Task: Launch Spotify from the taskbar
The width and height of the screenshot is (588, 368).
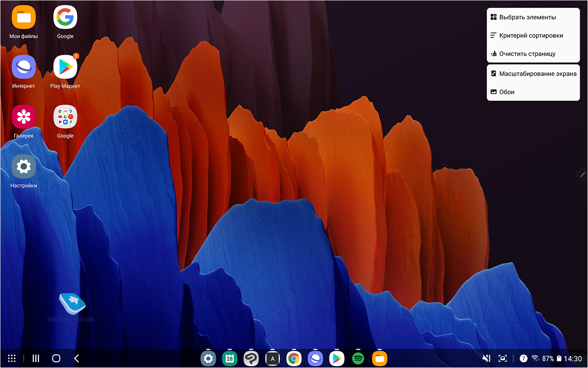Action: (358, 358)
